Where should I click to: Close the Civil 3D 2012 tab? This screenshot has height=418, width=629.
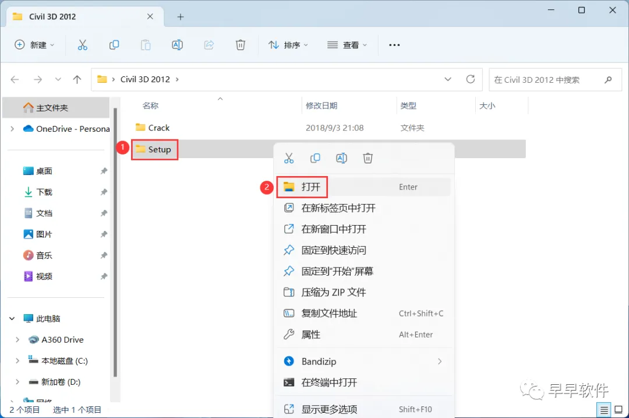(150, 16)
